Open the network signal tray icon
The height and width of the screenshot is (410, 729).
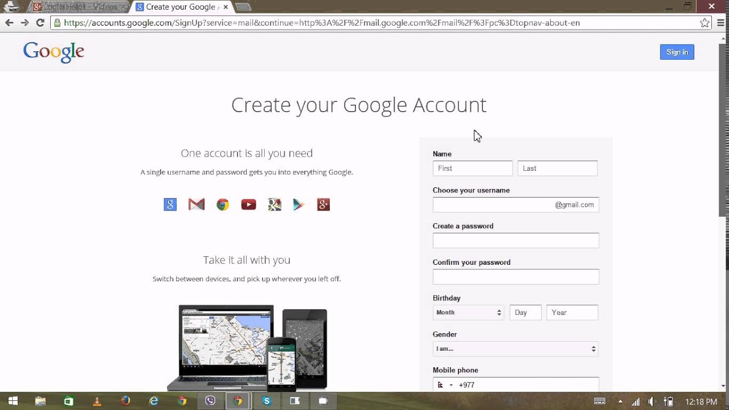pyautogui.click(x=636, y=401)
